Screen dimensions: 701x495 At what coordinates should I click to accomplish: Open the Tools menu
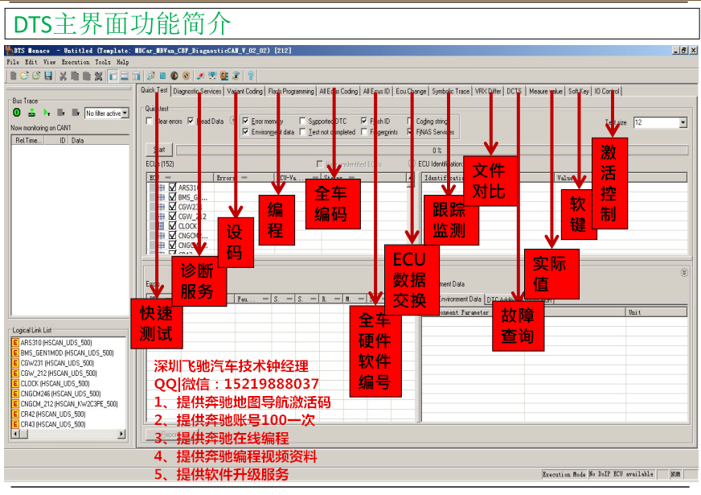point(102,62)
